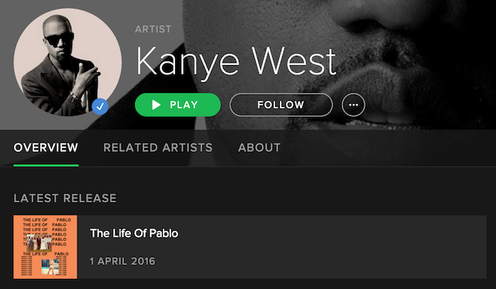Click the small lower photo on album art
Screen dimensions: 496x289
point(50,267)
